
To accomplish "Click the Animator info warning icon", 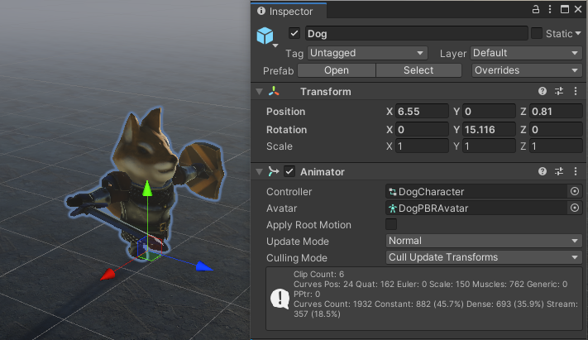I will (x=280, y=299).
